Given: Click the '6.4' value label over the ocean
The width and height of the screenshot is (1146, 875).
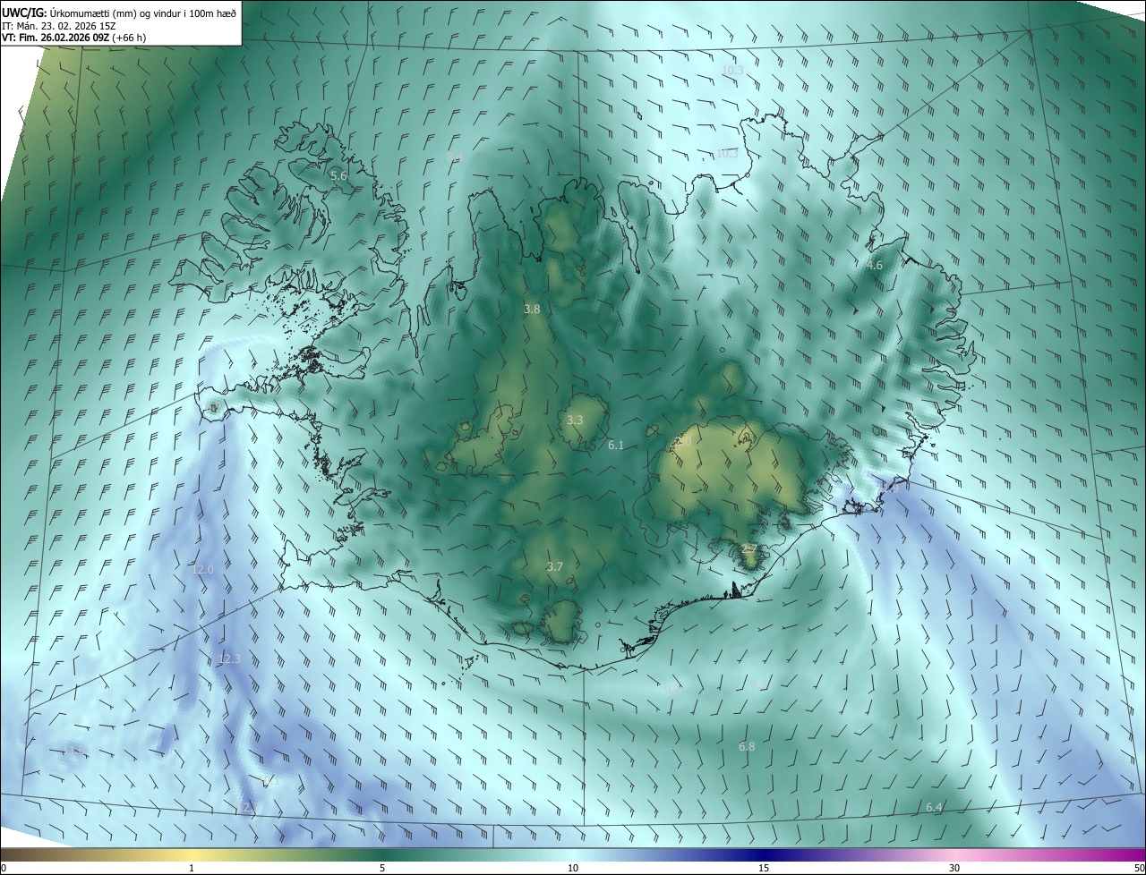Looking at the screenshot, I should 934,807.
